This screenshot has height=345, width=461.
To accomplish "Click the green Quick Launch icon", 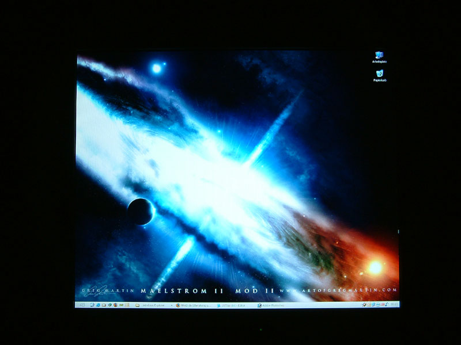I will [x=109, y=305].
